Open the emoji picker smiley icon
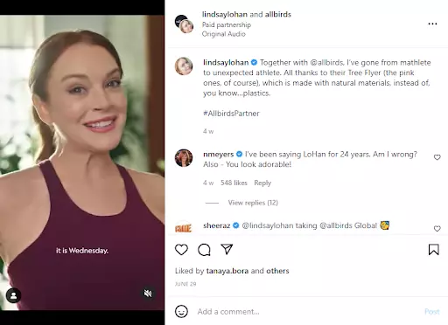The height and width of the screenshot is (325, 448). 181,311
